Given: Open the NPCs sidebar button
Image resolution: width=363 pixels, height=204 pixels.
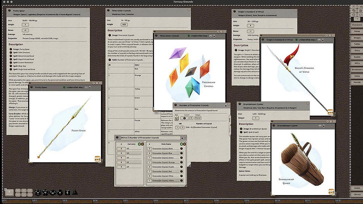Looking at the screenshot, I should (x=357, y=63).
